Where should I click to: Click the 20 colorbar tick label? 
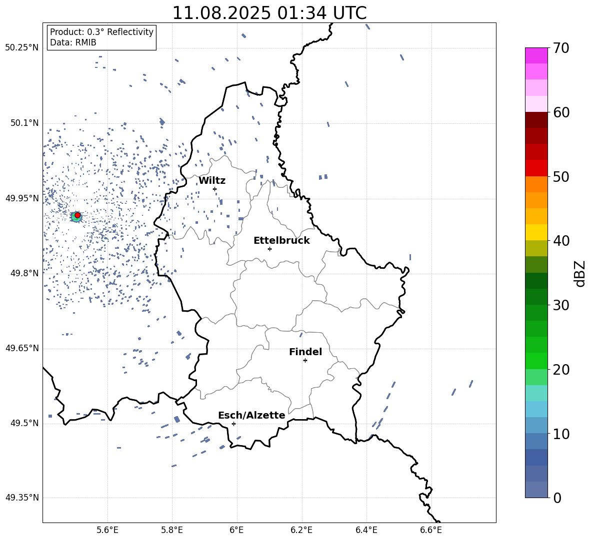point(561,370)
